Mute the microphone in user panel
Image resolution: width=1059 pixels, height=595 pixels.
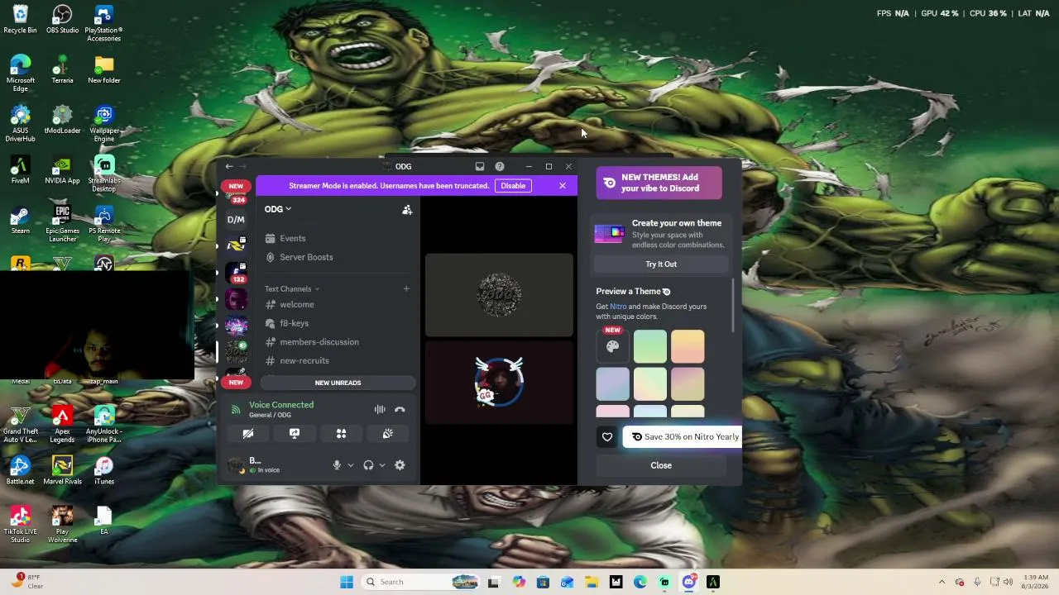(337, 465)
